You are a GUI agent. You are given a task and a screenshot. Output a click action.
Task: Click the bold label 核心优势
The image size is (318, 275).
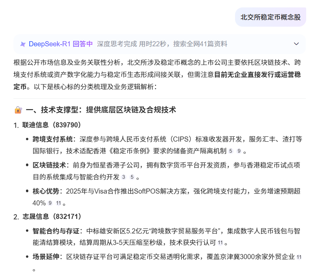point(46,191)
